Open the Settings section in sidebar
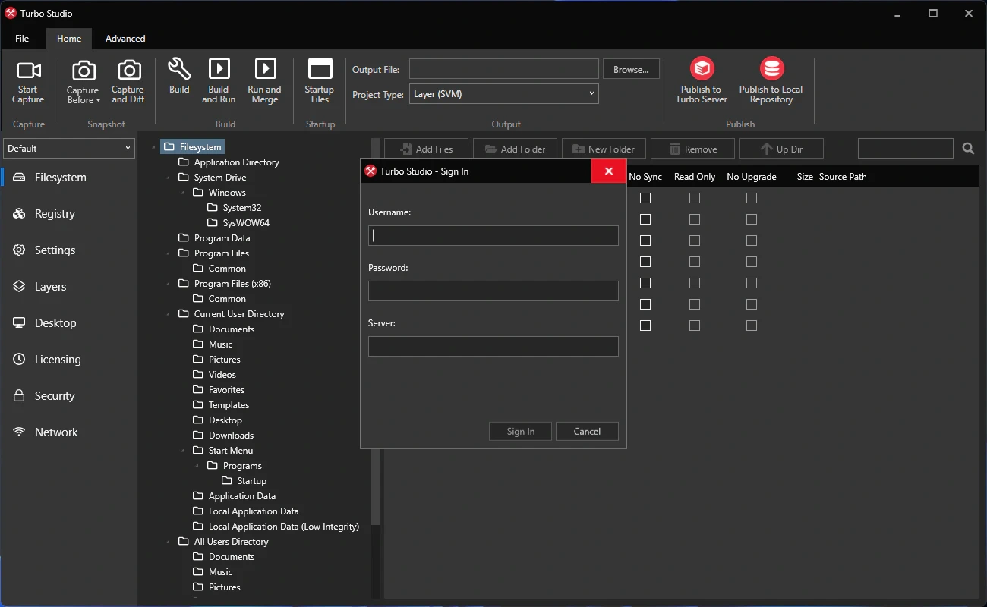The width and height of the screenshot is (987, 607). [70, 250]
